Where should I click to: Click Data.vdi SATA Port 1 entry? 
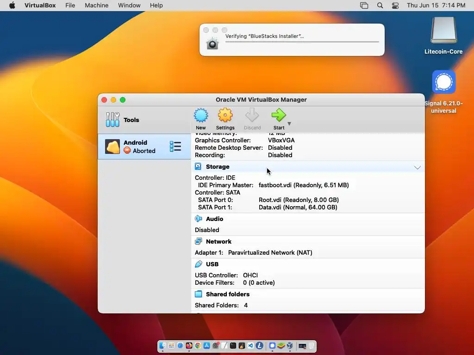298,208
